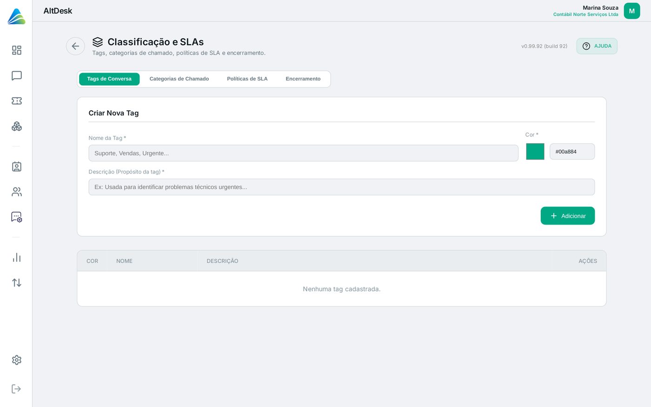Open the chat conversations sidebar icon
The height and width of the screenshot is (407, 651).
click(x=17, y=76)
